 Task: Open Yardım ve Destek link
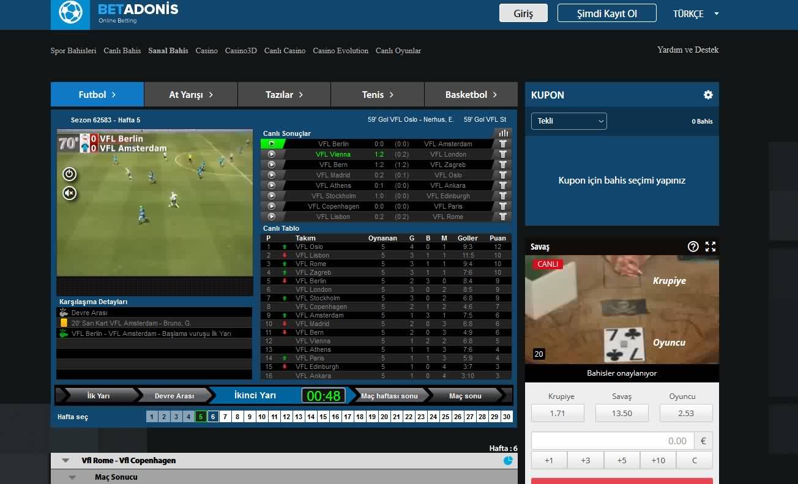click(688, 50)
